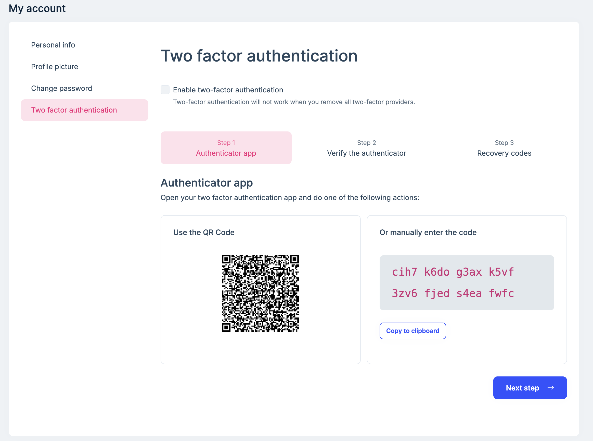Click the arrow icon on Next step

(x=551, y=388)
